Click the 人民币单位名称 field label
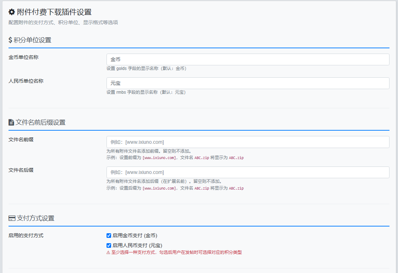The width and height of the screenshot is (398, 273). click(26, 81)
